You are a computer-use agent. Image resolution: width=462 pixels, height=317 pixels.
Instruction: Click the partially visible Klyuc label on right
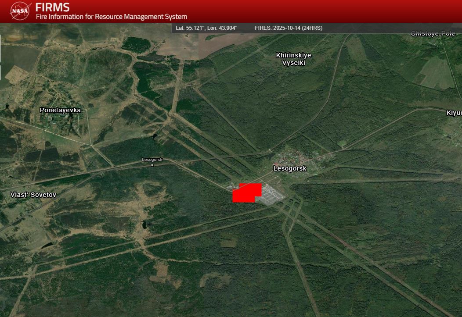[x=454, y=113]
